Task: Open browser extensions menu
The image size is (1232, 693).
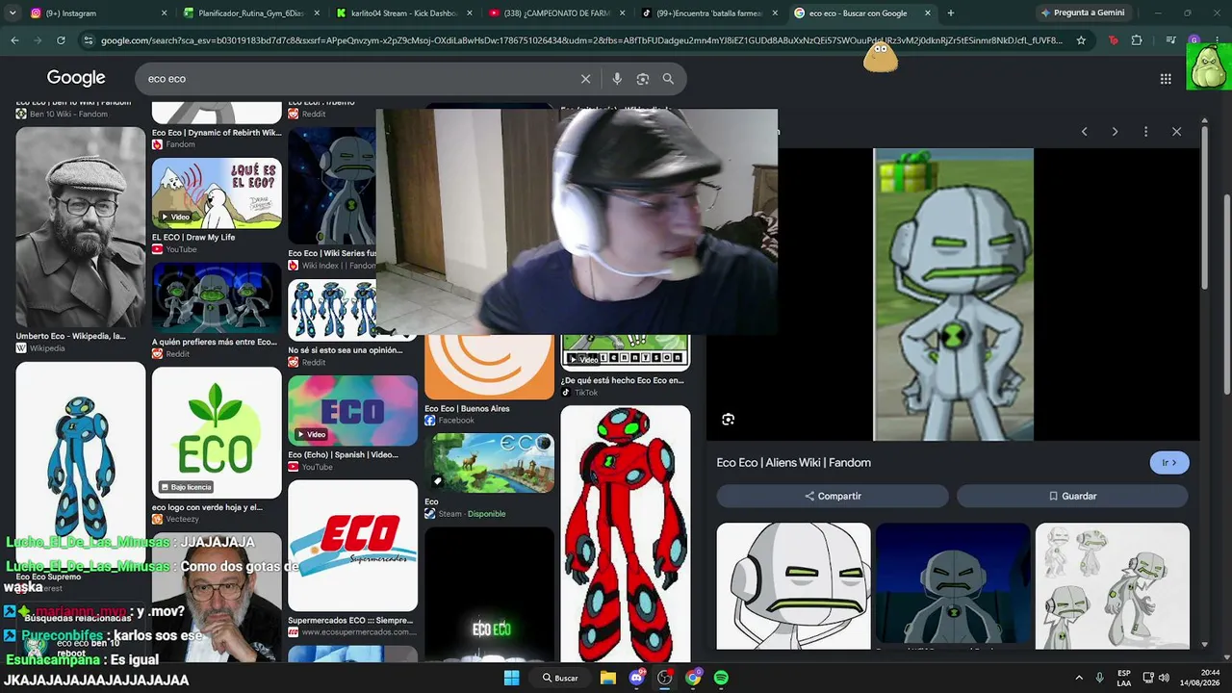Action: [x=1137, y=40]
